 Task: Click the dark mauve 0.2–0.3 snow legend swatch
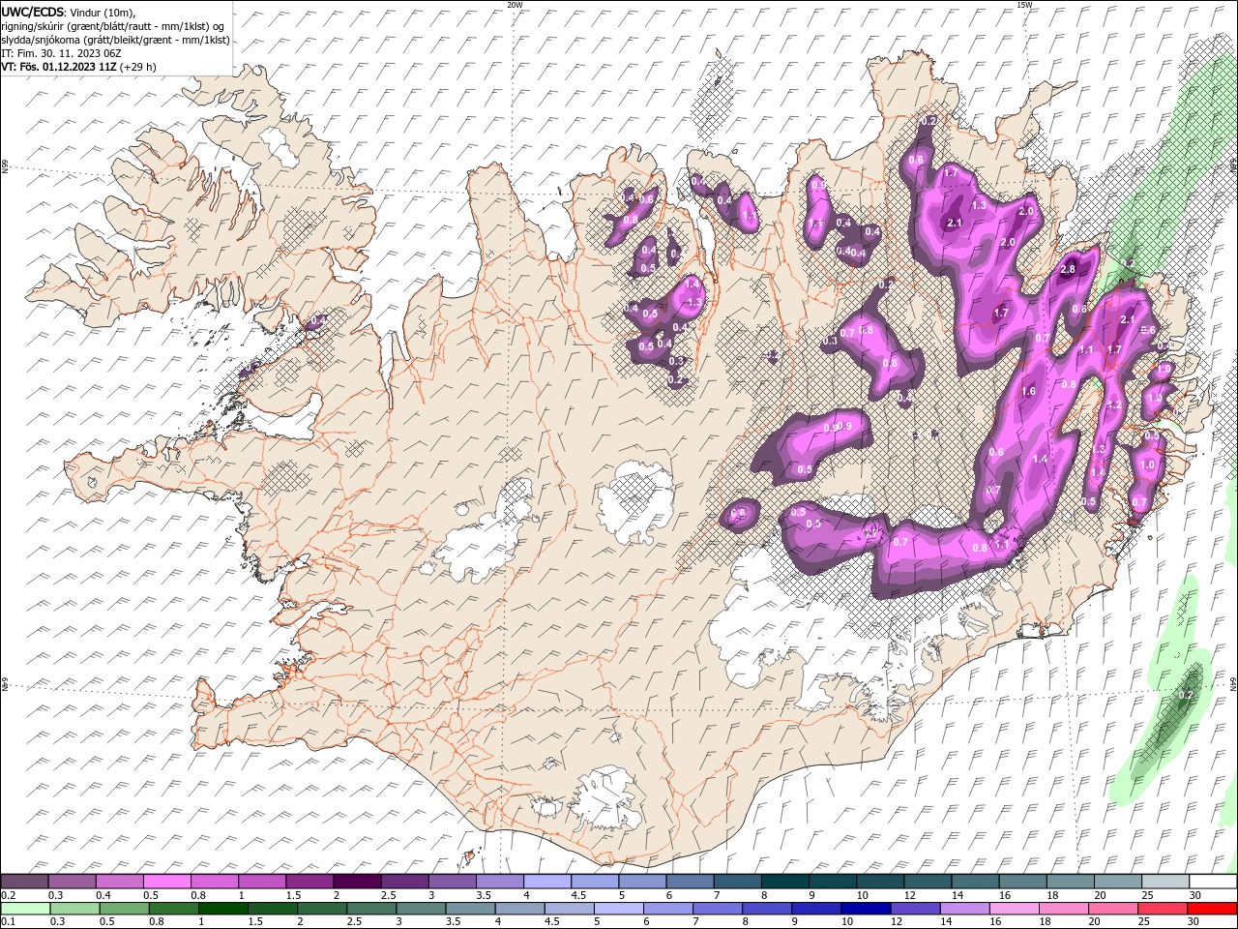(x=25, y=882)
